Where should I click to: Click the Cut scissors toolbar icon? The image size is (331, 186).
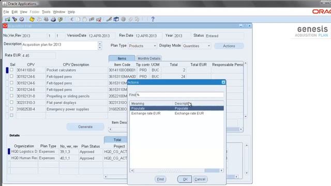click(x=71, y=20)
